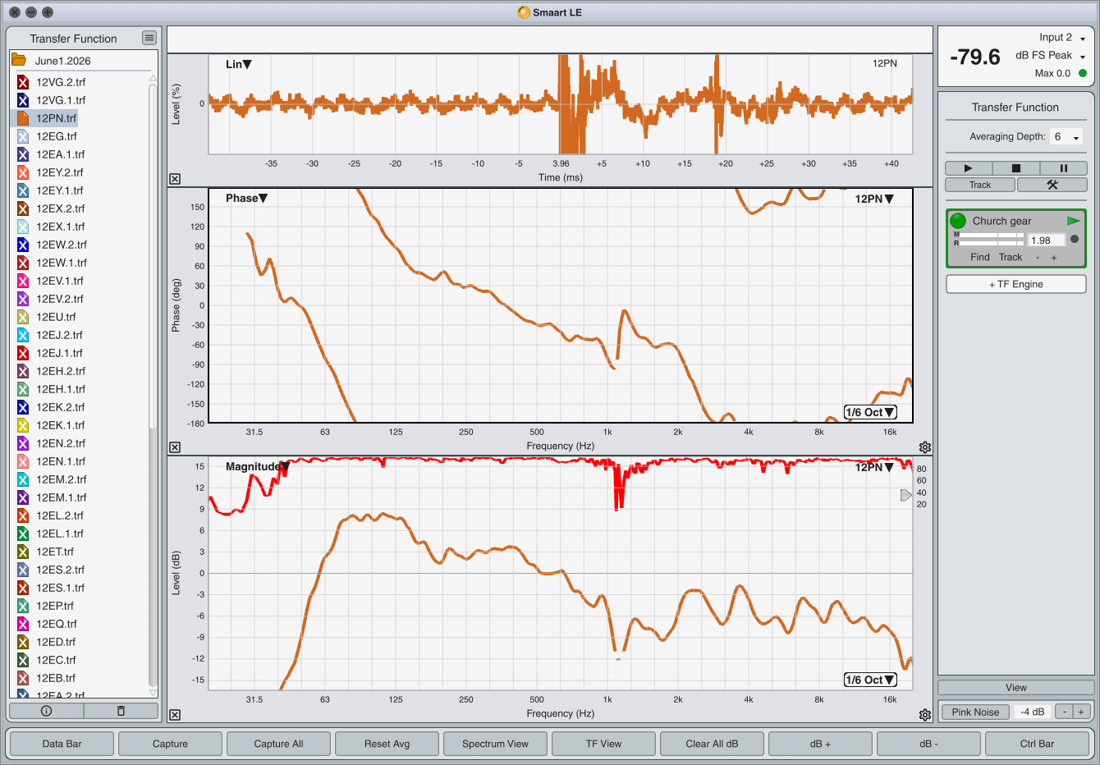Toggle the Church gear engine green indicator
This screenshot has width=1100, height=765.
(x=958, y=221)
